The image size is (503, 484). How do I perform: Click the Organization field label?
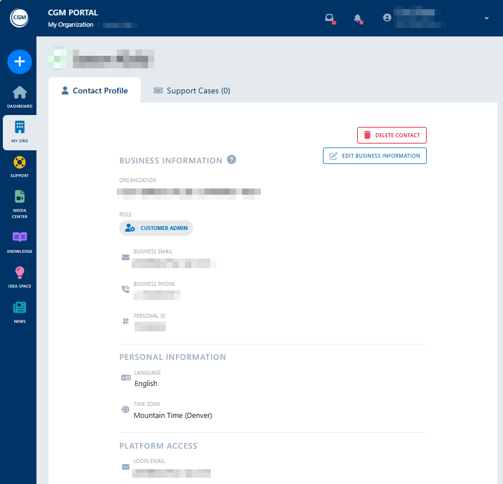pyautogui.click(x=138, y=181)
